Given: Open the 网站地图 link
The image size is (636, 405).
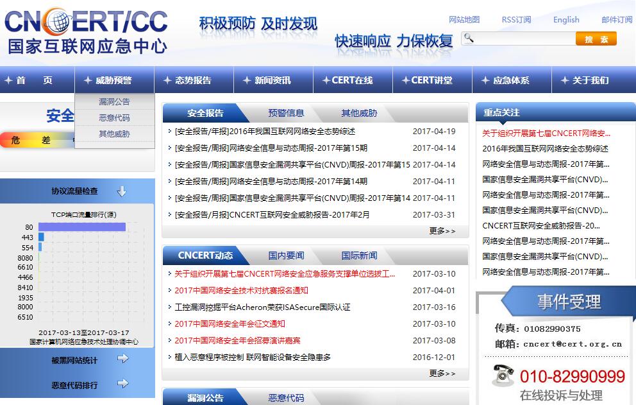Looking at the screenshot, I should coord(464,19).
